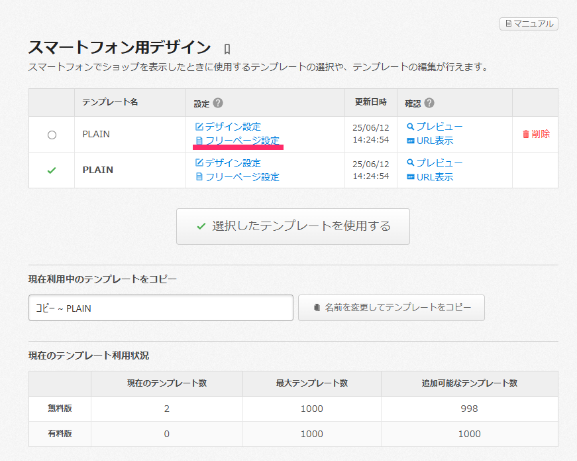Open デザイン設定 for the active PLAIN template
The height and width of the screenshot is (461, 577).
(x=233, y=163)
